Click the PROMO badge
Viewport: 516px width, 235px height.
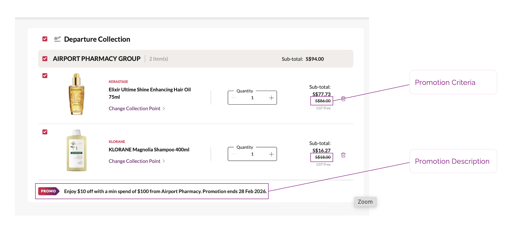[49, 191]
